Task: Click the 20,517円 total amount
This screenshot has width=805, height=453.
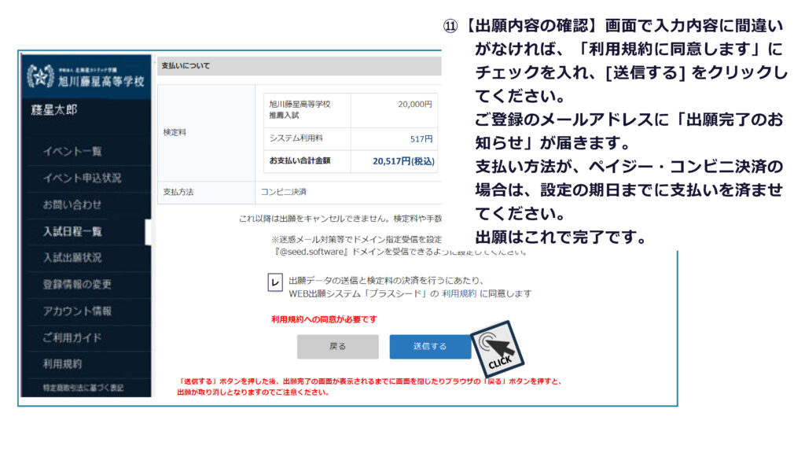Action: pyautogui.click(x=403, y=161)
